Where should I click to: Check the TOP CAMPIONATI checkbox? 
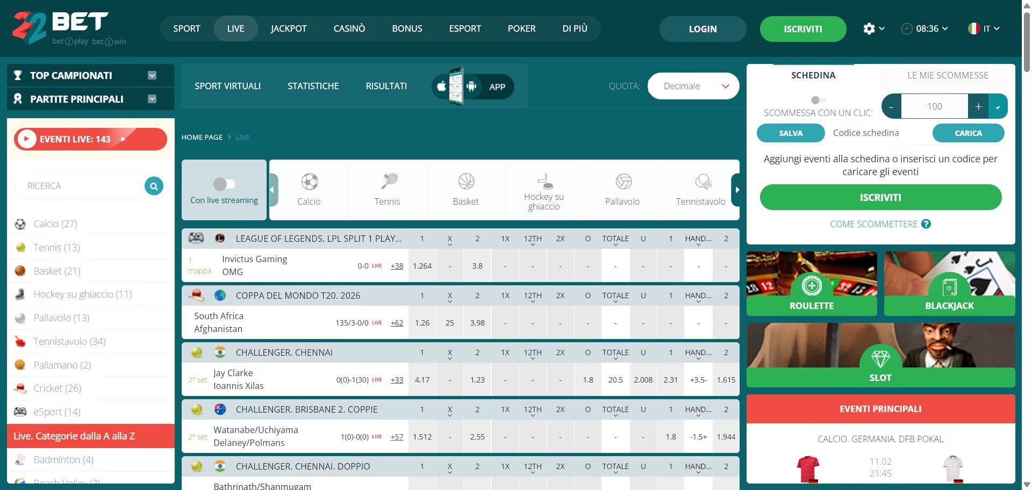tap(152, 75)
